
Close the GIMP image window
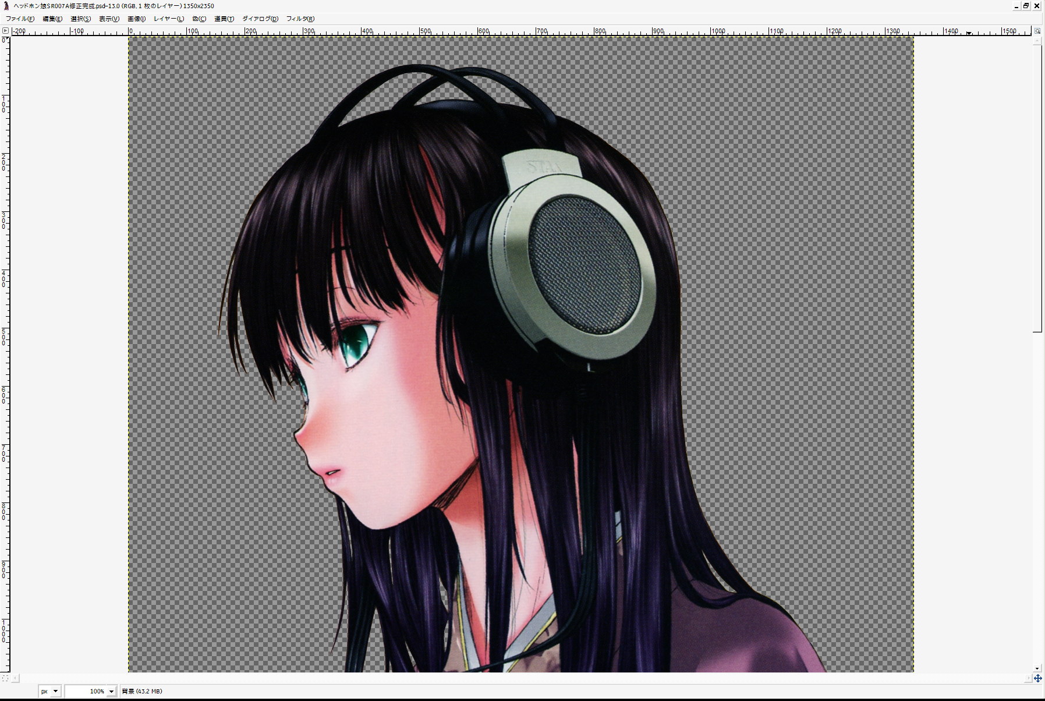click(x=1037, y=6)
